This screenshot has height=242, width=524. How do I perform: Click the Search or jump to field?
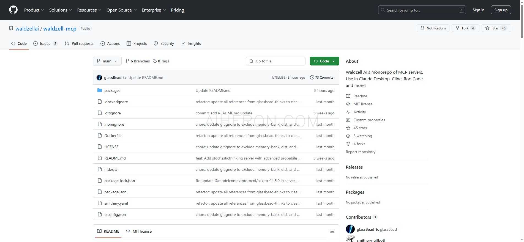click(422, 10)
